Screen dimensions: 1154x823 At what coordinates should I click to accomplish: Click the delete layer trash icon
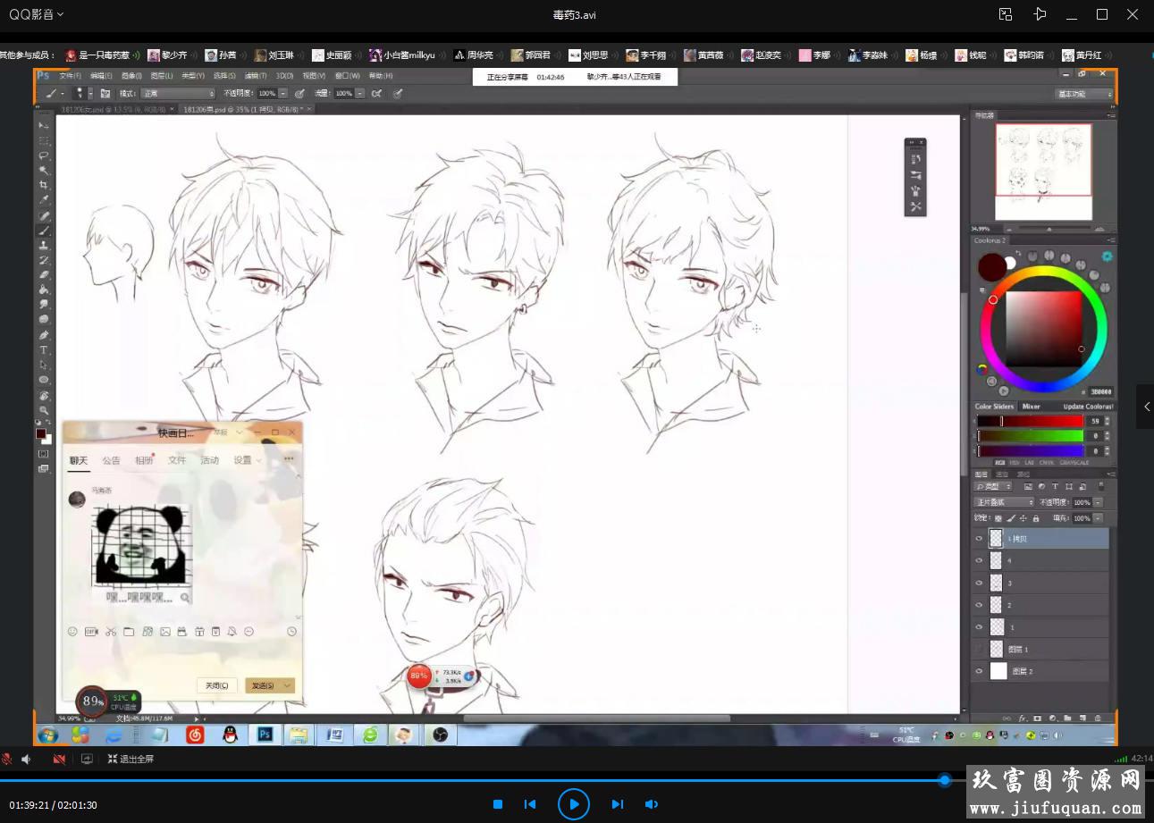pyautogui.click(x=1098, y=718)
